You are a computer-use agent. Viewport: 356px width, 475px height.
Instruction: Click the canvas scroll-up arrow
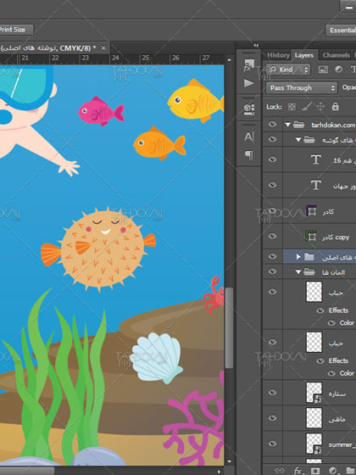pyautogui.click(x=229, y=59)
